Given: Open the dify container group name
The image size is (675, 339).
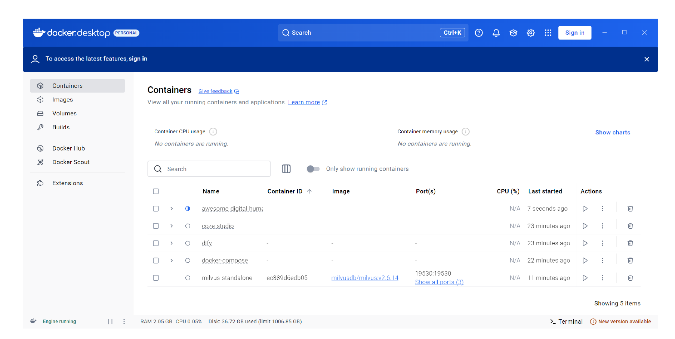Looking at the screenshot, I should tap(207, 243).
